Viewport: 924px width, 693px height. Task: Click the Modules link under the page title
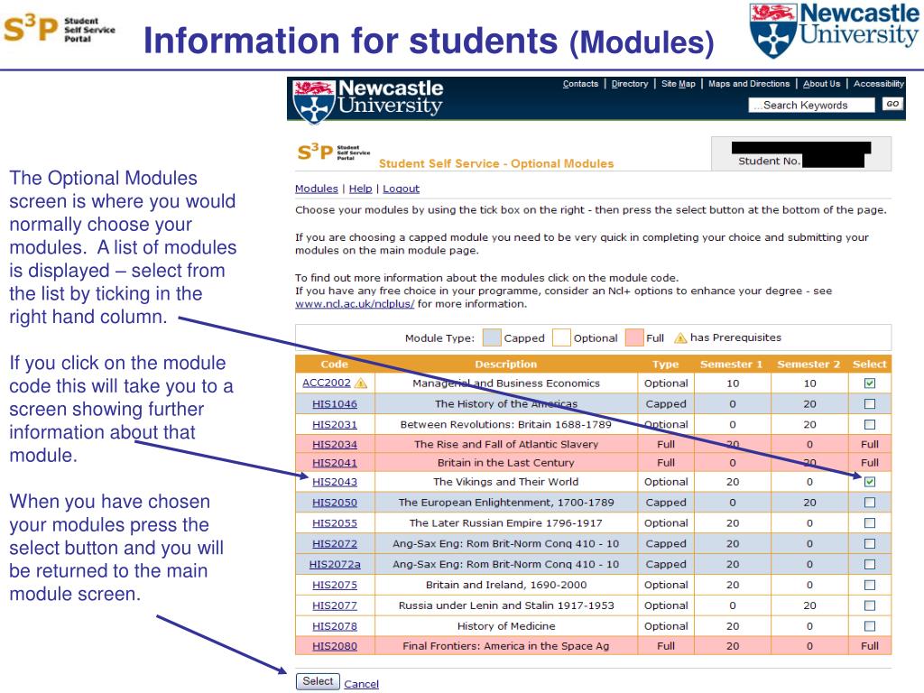click(317, 189)
